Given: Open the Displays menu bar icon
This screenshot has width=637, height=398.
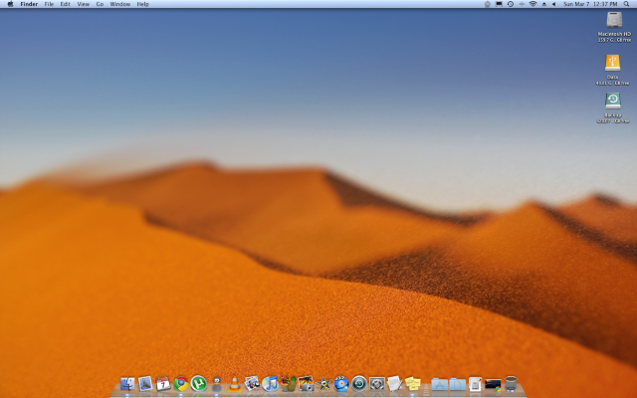Looking at the screenshot, I should coord(499,4).
